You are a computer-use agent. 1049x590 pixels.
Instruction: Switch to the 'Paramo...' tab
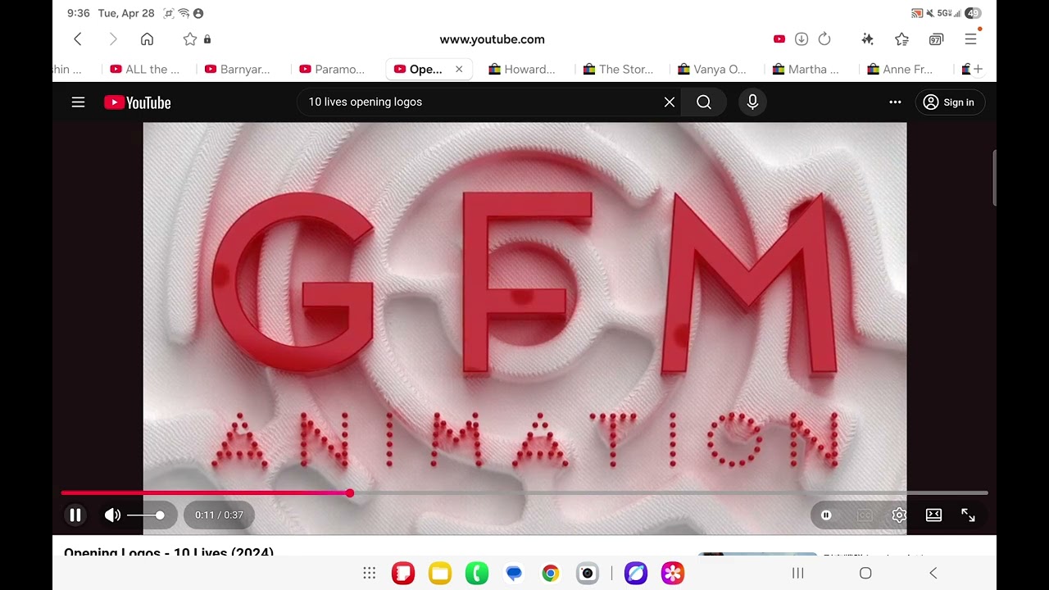click(333, 69)
